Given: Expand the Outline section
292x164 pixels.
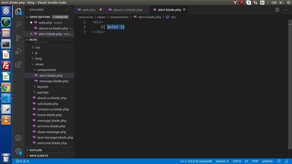Looking at the screenshot, I should pyautogui.click(x=50, y=150).
